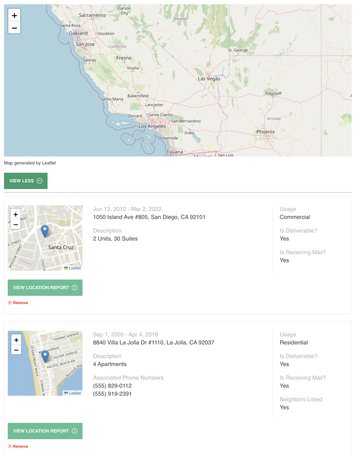Click Neighbors Listed label
The height and width of the screenshot is (456, 360).
coord(301,399)
